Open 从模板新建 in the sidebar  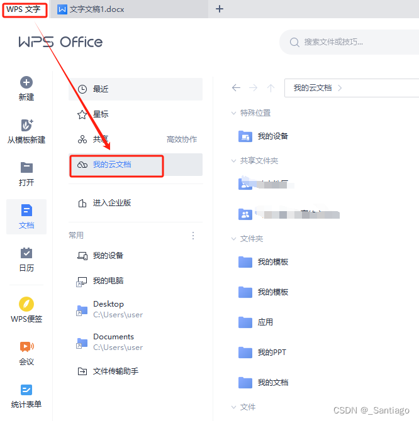coord(26,131)
